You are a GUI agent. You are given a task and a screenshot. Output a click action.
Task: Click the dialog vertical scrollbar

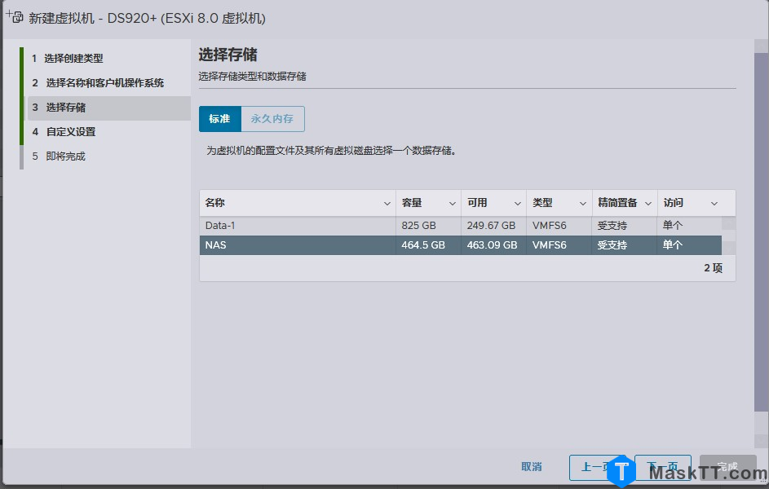pos(761,233)
